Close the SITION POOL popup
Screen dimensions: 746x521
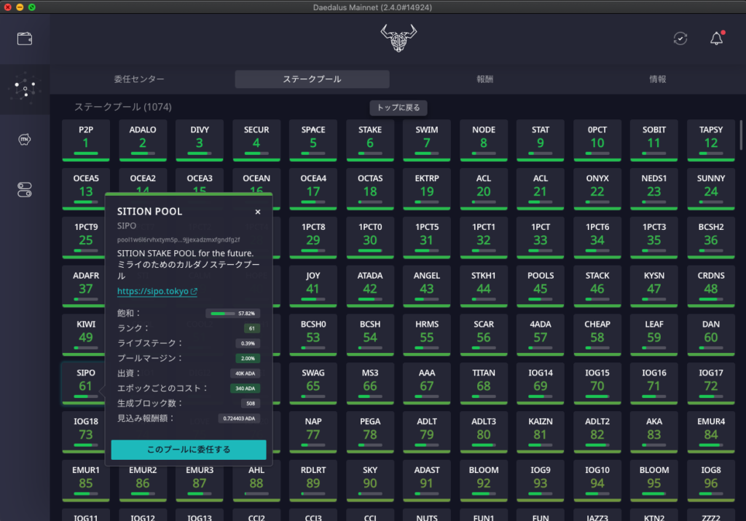pos(257,212)
